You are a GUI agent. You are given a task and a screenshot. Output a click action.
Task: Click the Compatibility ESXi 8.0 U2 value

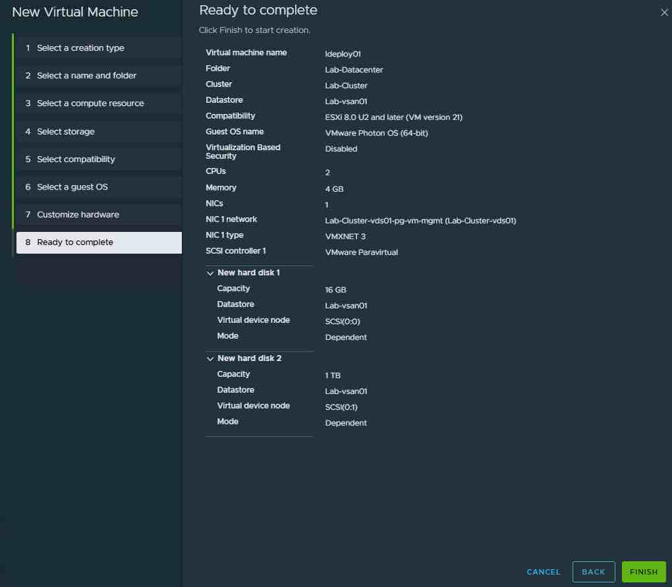pos(393,117)
